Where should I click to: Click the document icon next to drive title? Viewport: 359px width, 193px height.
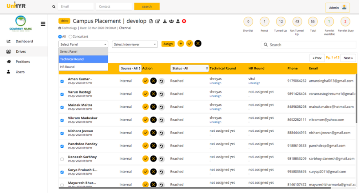pos(151,21)
